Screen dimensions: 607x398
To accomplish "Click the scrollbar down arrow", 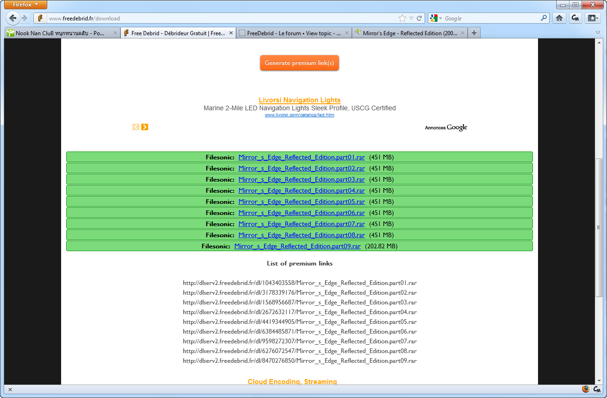I will (599, 381).
